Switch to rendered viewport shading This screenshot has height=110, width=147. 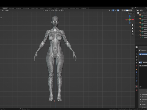click(x=131, y=10)
